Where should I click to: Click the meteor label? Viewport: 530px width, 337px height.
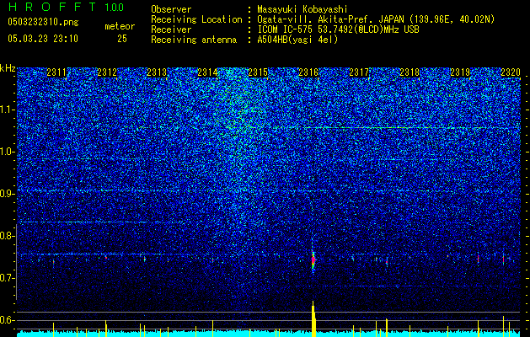[x=120, y=26]
